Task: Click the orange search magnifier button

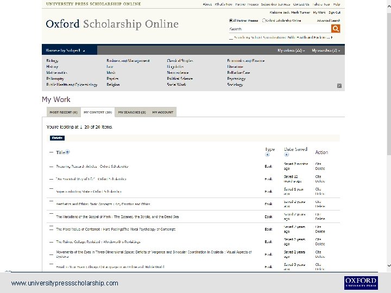Action: 336,29
